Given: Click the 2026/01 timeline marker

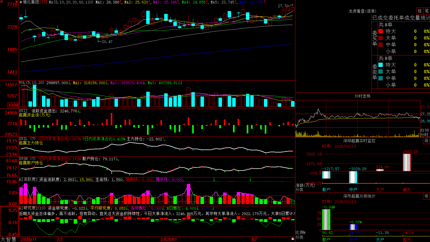Looking at the screenshot, I should point(169,239).
